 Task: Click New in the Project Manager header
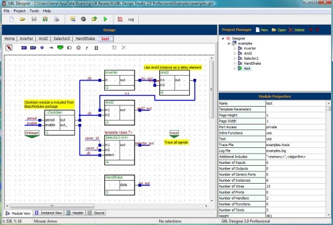click(x=261, y=30)
